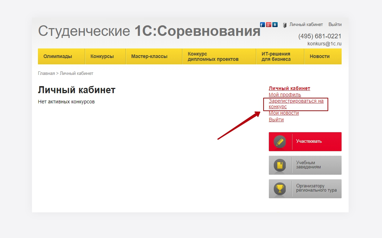This screenshot has height=238, width=382.
Task: Click the Google+ social icon
Action: point(268,25)
